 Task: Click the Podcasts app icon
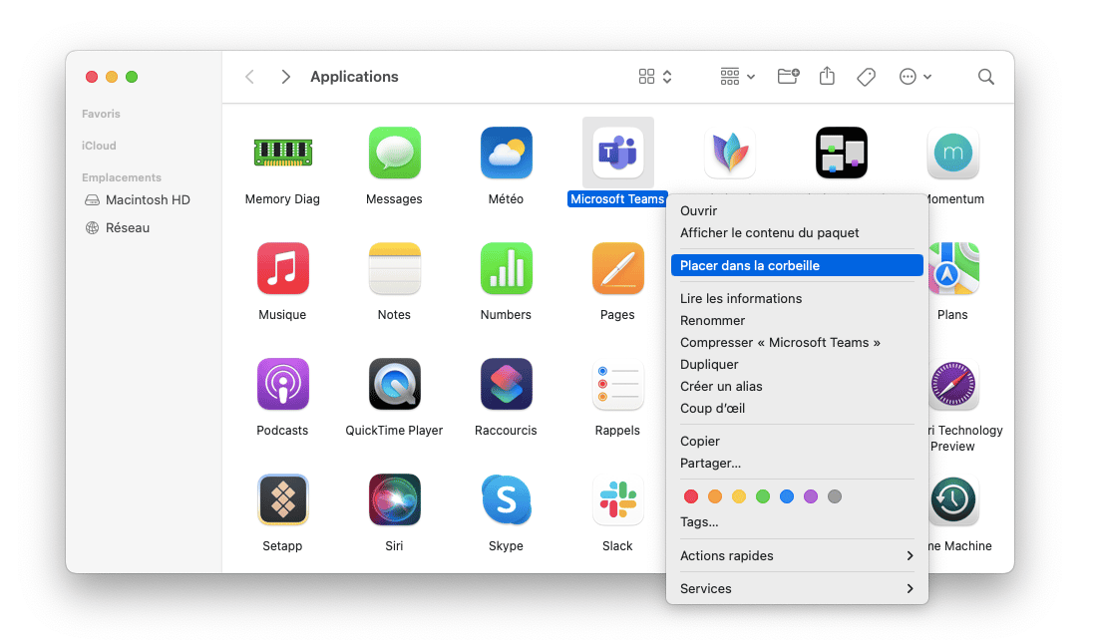click(x=282, y=384)
